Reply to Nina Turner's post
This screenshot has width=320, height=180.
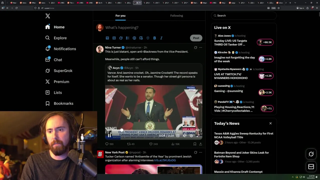pyautogui.click(x=109, y=144)
